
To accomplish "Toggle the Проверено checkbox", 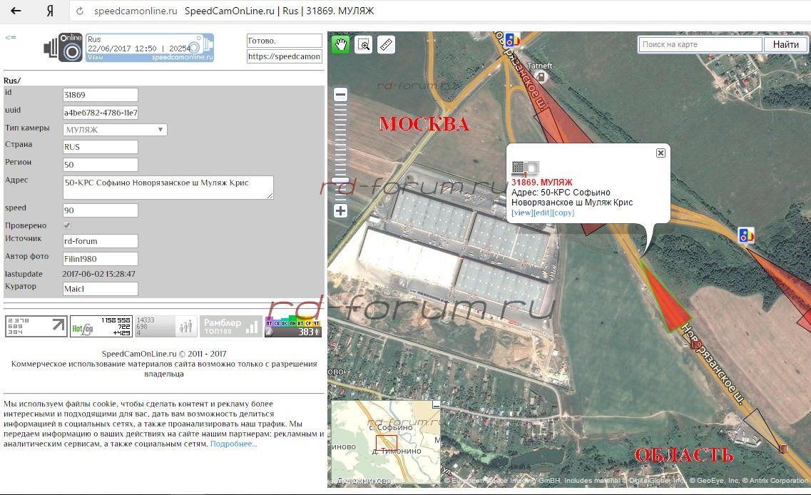I will pyautogui.click(x=67, y=225).
